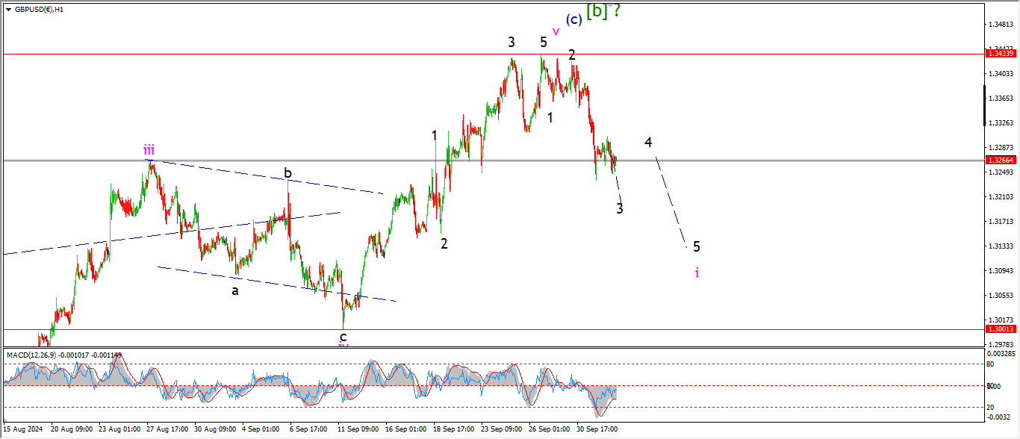Click the '15 Aug 2024' date on time axis

click(x=22, y=429)
